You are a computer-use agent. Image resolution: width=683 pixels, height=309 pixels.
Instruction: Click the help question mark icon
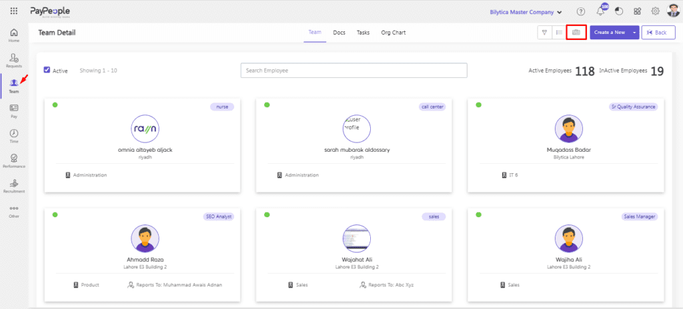click(581, 11)
